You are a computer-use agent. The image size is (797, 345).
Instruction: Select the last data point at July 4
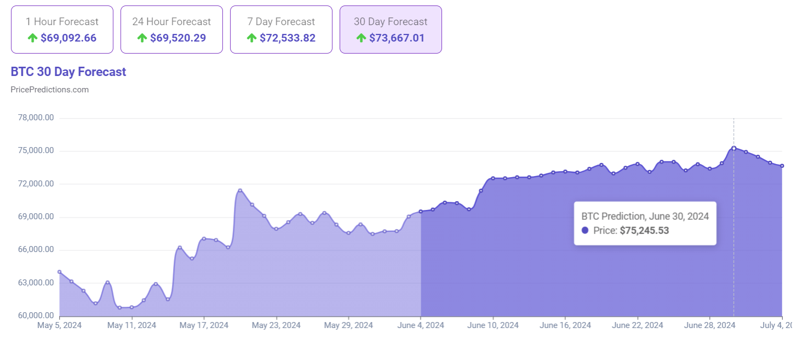click(782, 166)
